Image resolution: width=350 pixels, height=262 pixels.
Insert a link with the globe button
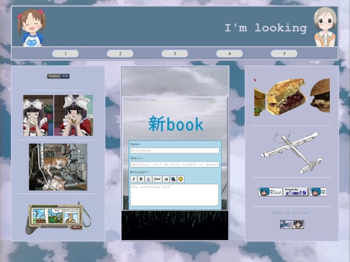coord(173,179)
